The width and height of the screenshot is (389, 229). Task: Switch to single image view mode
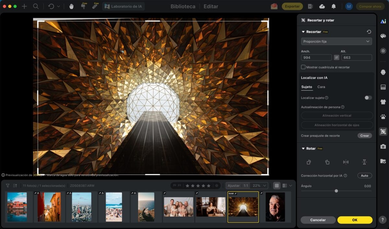(x=277, y=186)
